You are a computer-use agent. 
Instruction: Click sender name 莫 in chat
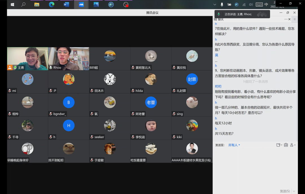(217, 55)
